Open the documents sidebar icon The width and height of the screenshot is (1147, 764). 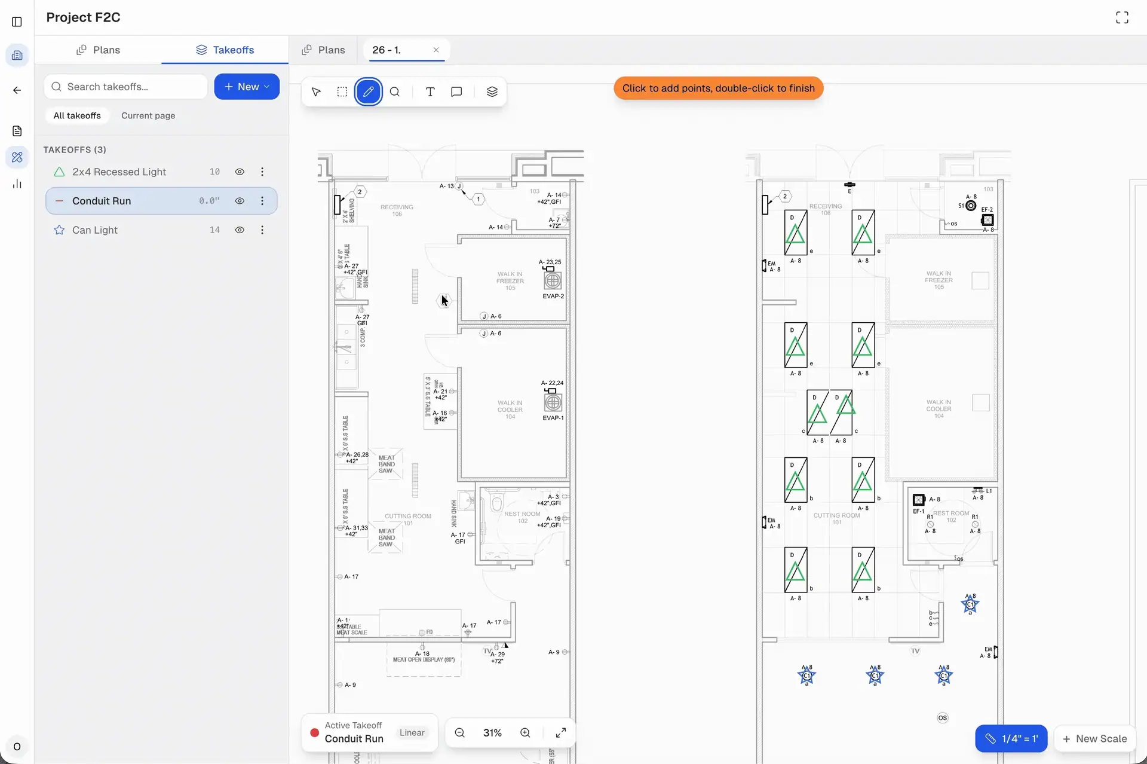pos(17,131)
